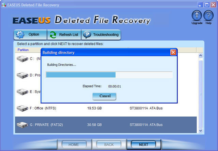Click the '30.58 GB' size value
The width and height of the screenshot is (218, 151).
tap(94, 125)
